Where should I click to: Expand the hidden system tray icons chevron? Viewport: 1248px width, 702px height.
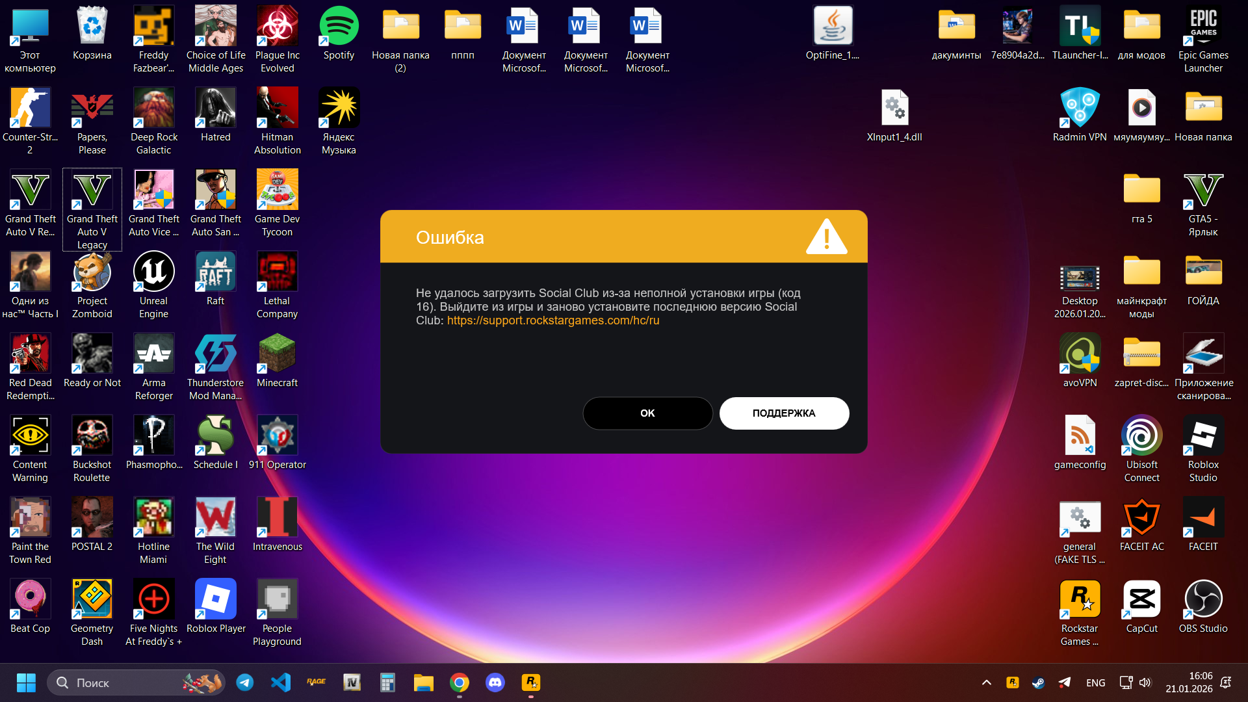click(x=986, y=682)
